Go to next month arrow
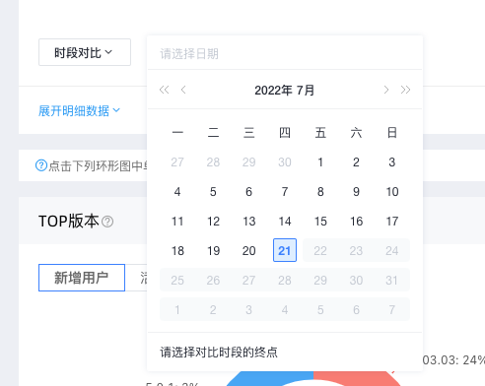Screen dimensions: 485x386 coord(386,90)
